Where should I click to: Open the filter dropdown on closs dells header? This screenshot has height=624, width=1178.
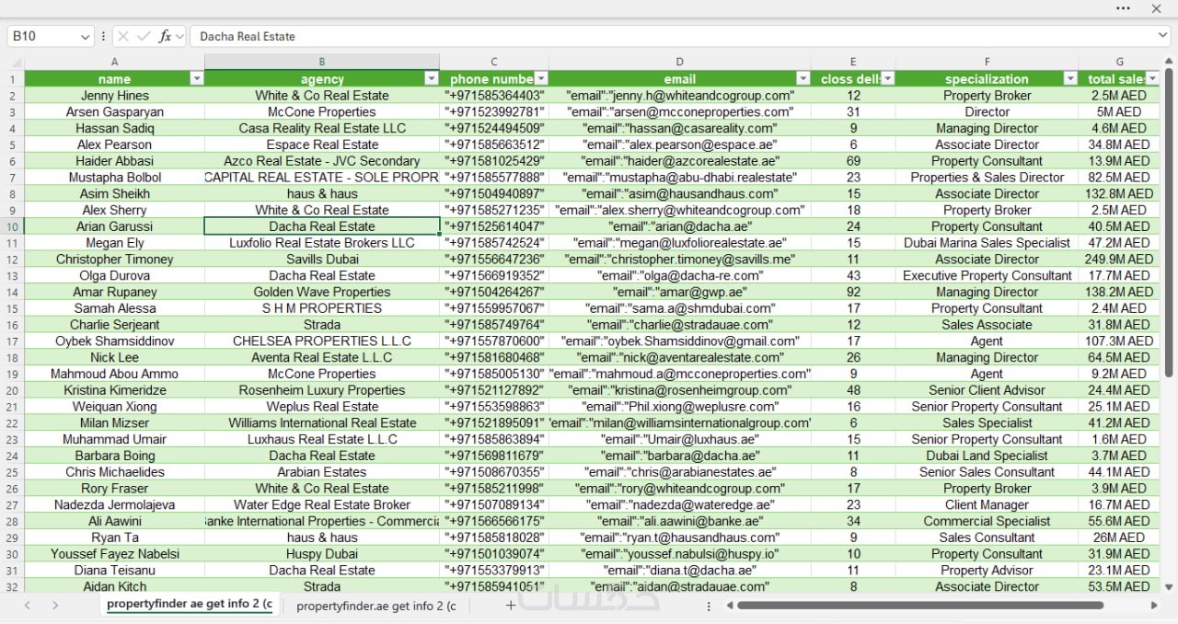point(887,79)
